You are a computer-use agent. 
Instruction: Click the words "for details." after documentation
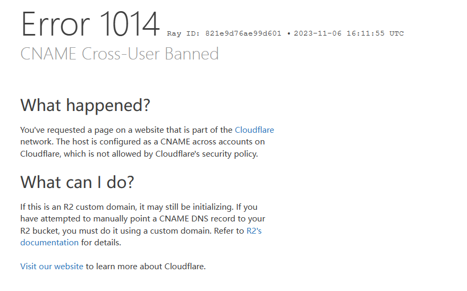[101, 243]
